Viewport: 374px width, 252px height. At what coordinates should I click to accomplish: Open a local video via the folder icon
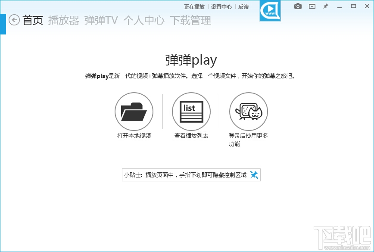134,111
